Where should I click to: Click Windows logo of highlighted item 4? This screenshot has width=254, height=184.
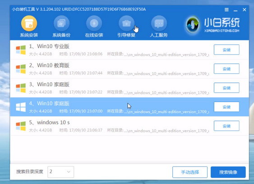click(x=21, y=107)
